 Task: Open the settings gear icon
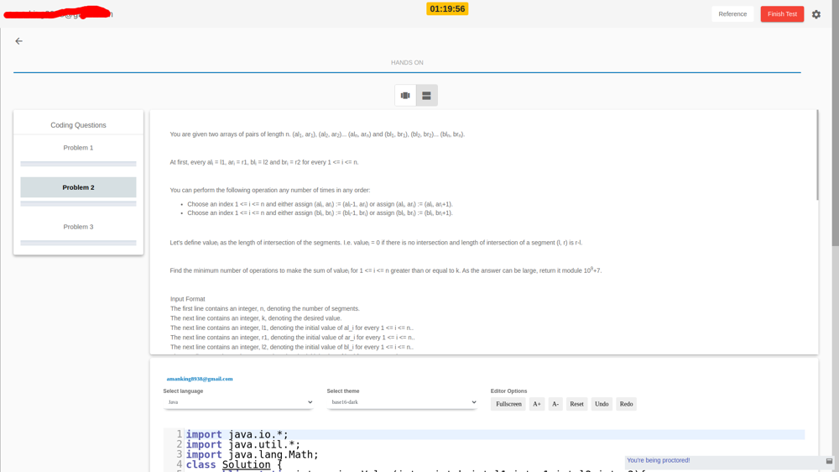(x=816, y=14)
